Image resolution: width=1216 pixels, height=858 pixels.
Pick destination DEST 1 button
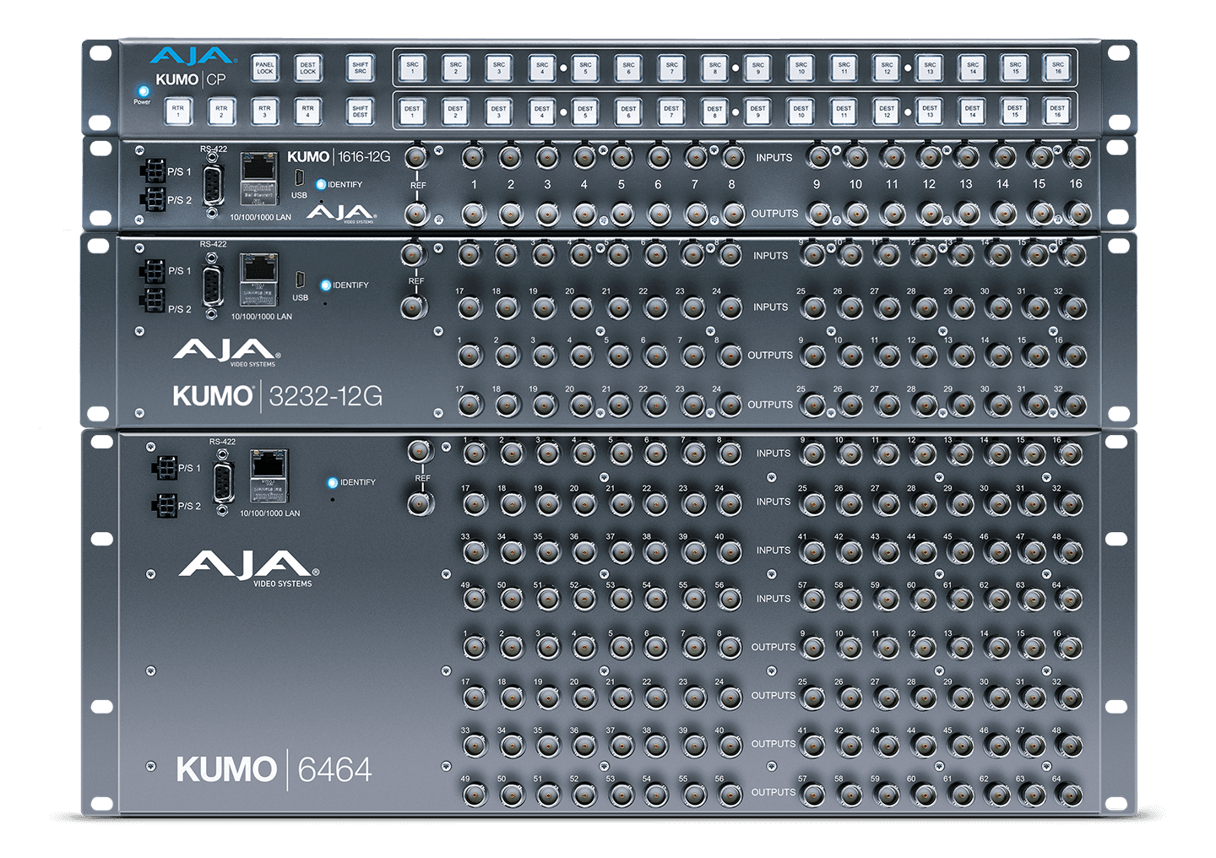[412, 111]
